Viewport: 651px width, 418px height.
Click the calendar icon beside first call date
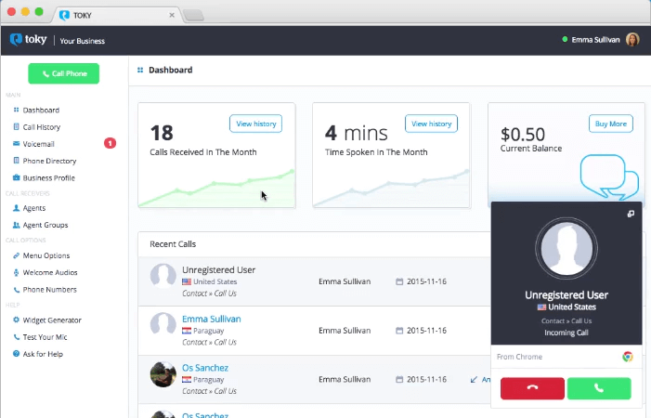[399, 281]
